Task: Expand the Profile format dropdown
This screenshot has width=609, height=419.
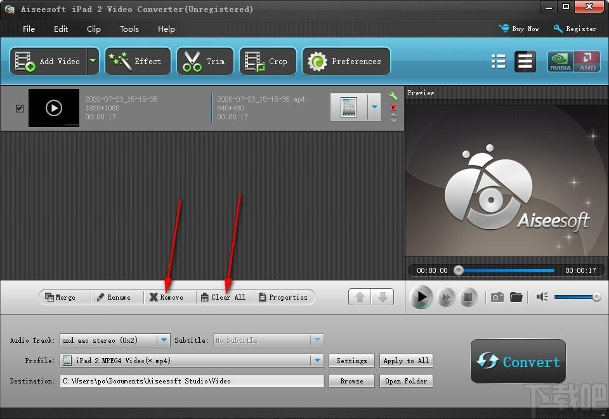Action: [x=317, y=361]
